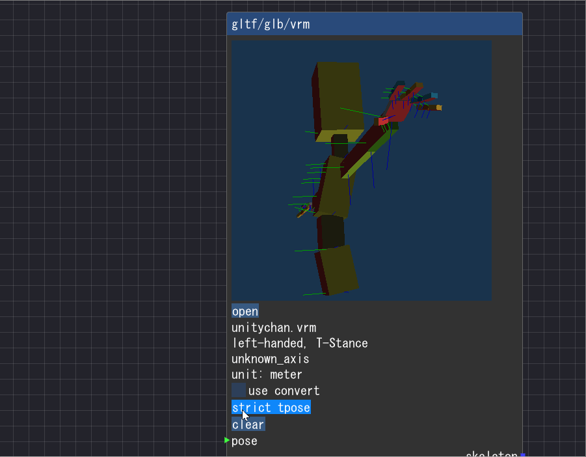Click the left-handed, T-Stance info text
The image size is (586, 457).
(300, 343)
